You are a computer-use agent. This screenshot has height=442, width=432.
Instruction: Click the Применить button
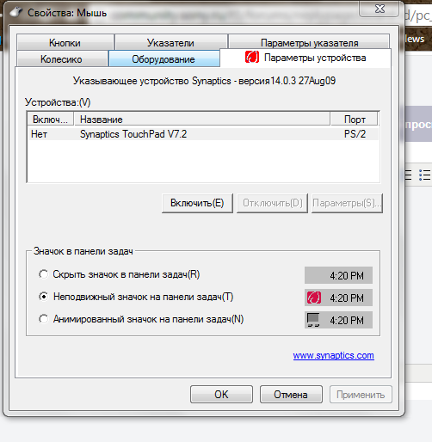coord(361,395)
